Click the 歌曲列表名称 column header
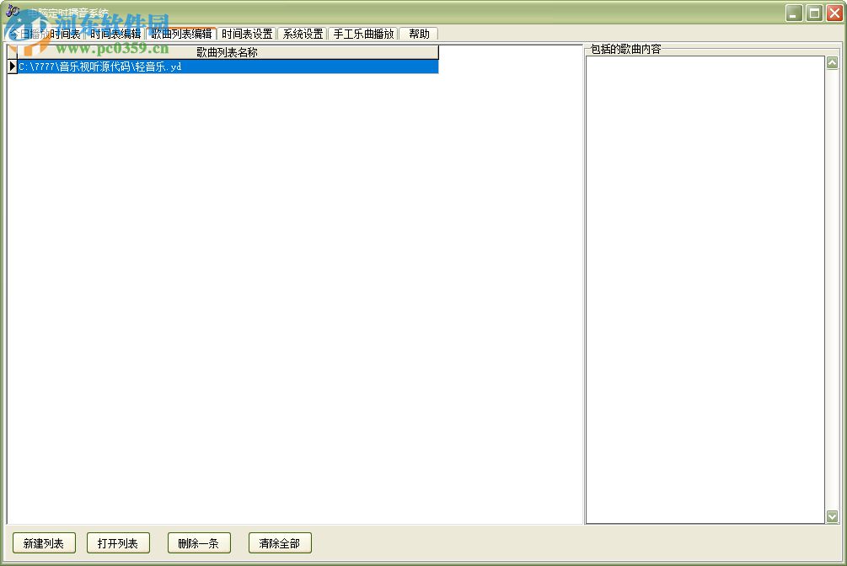Screen dimensions: 847x566 [228, 52]
